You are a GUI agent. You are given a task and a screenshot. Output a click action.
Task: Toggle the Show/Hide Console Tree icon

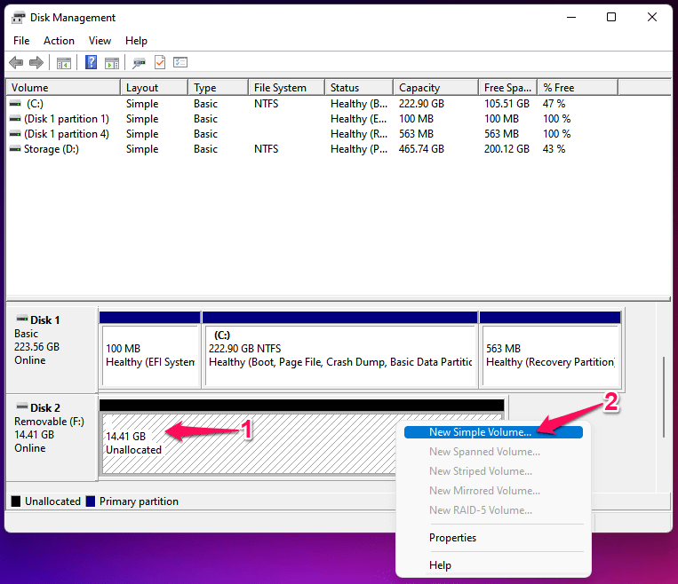[64, 63]
